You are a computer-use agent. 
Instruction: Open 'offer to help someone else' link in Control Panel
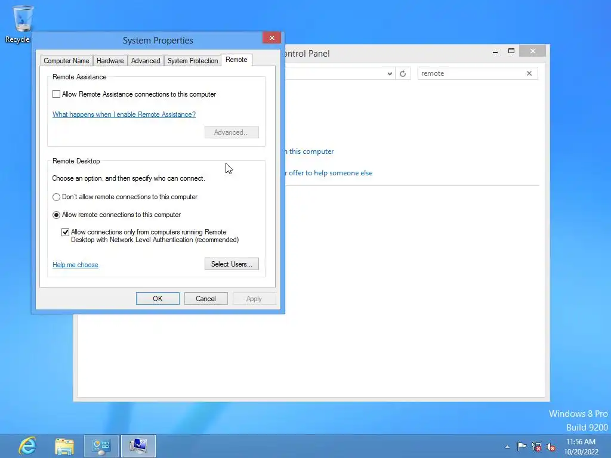coord(331,173)
